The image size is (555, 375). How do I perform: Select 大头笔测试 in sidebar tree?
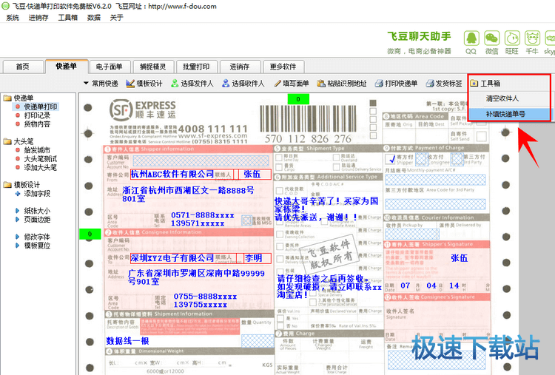(x=41, y=159)
